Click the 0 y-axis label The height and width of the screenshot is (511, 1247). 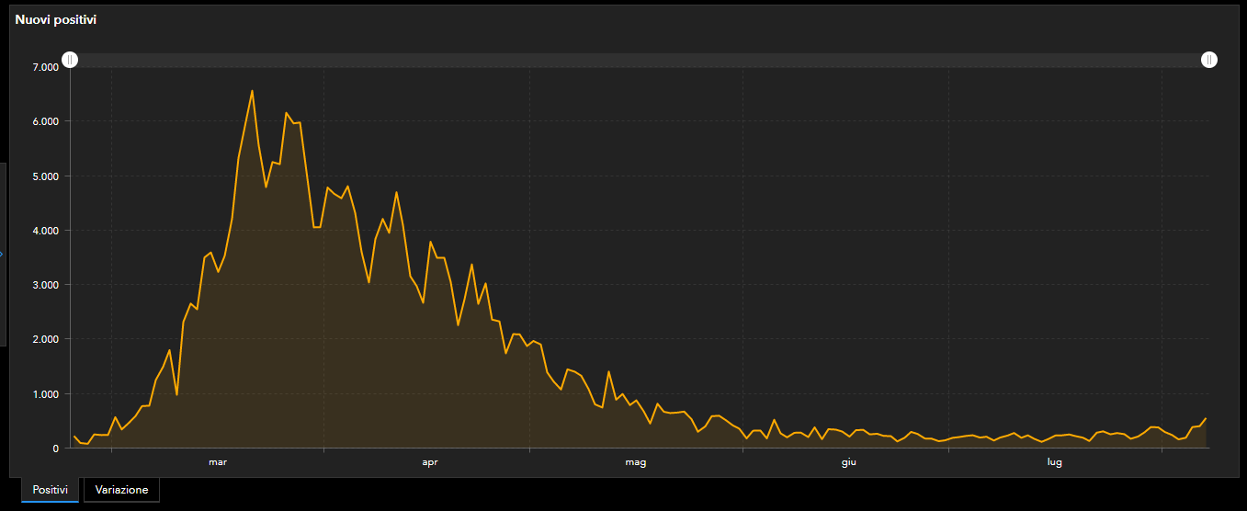(55, 449)
